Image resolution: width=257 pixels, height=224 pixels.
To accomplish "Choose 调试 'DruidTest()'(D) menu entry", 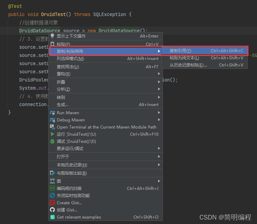I will [105, 141].
